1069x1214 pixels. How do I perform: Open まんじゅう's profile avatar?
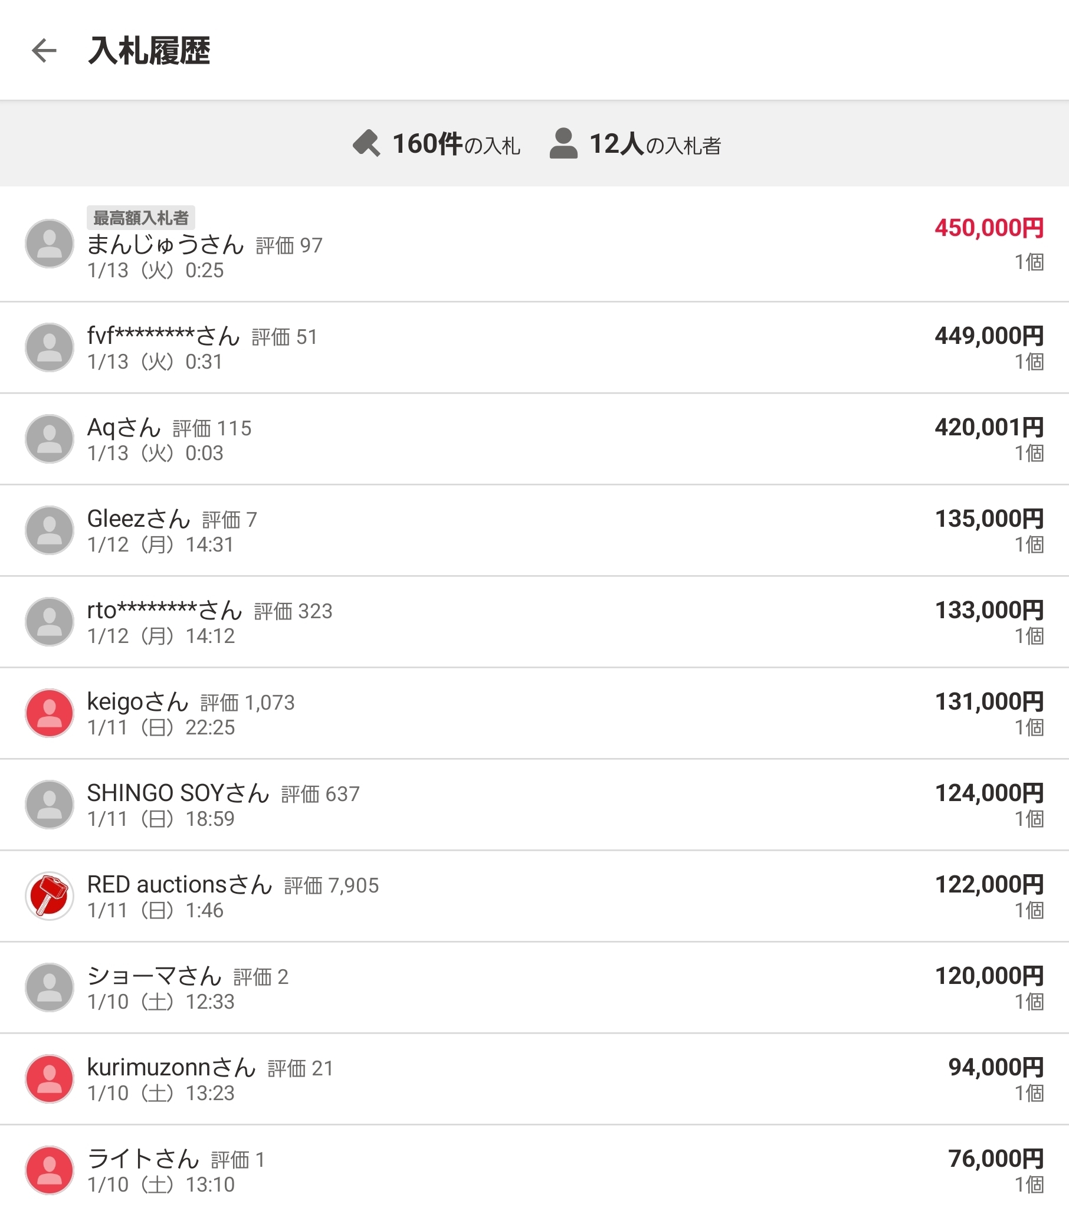[50, 244]
